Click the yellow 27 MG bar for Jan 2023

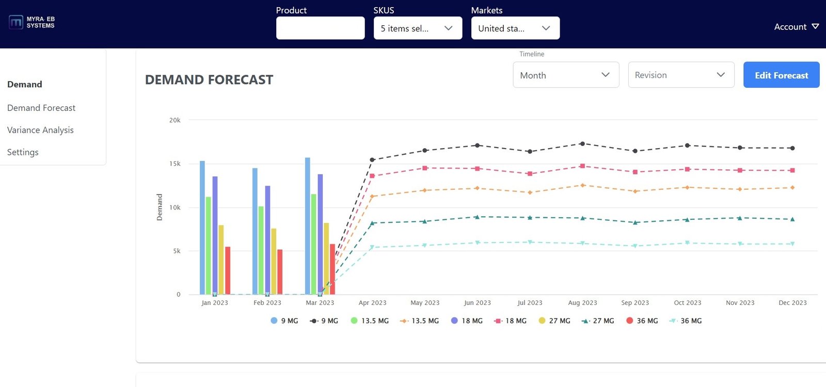click(x=221, y=260)
